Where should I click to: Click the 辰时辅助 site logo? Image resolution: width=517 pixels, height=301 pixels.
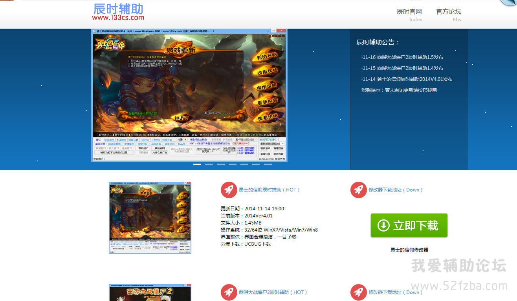point(118,9)
